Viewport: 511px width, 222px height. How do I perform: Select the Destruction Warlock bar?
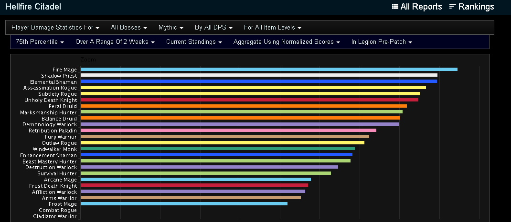(209, 167)
